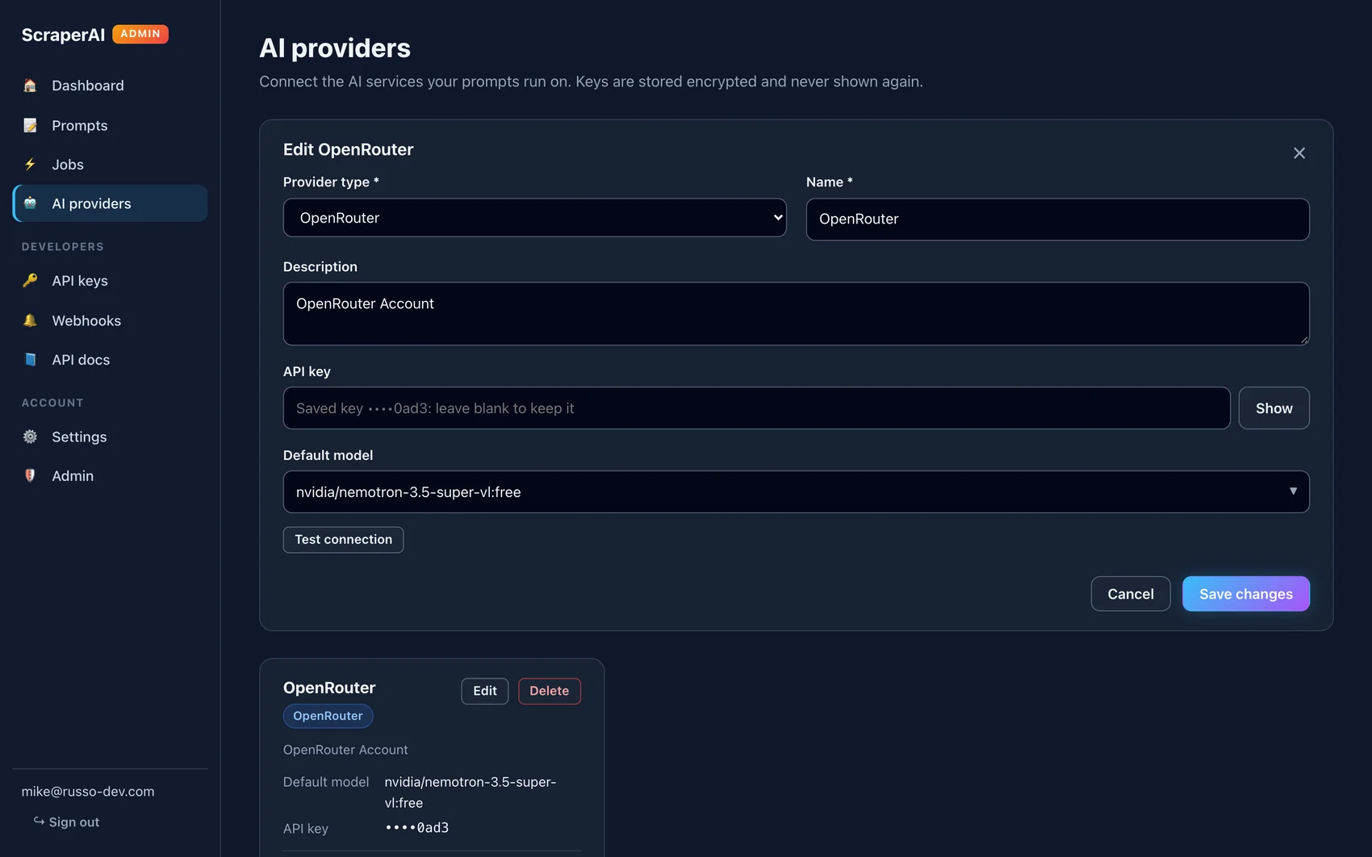Go to account Settings
1372x857 pixels.
[x=110, y=437]
